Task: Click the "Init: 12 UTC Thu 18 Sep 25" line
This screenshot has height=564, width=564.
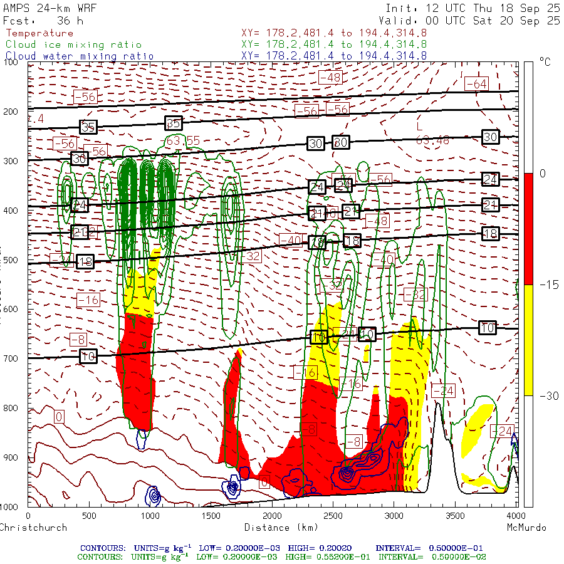Action: click(x=473, y=8)
